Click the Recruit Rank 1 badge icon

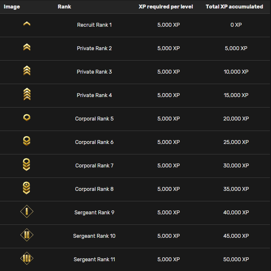(x=27, y=24)
